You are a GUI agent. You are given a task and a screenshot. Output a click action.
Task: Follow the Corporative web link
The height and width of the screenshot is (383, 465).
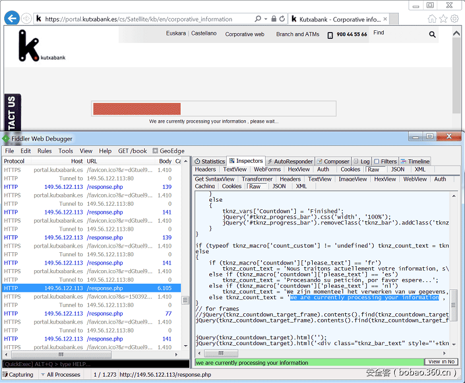click(245, 34)
